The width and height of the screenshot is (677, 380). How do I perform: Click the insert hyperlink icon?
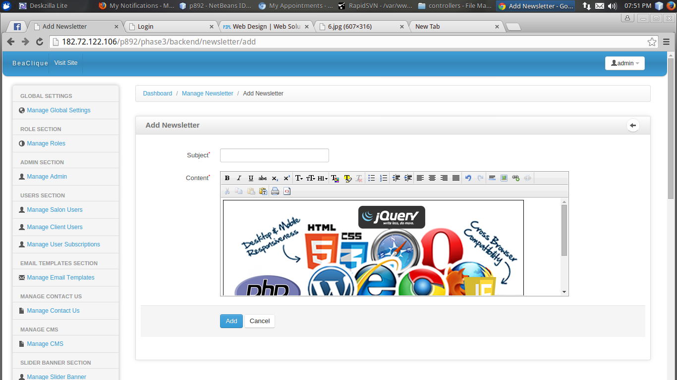[x=516, y=178]
